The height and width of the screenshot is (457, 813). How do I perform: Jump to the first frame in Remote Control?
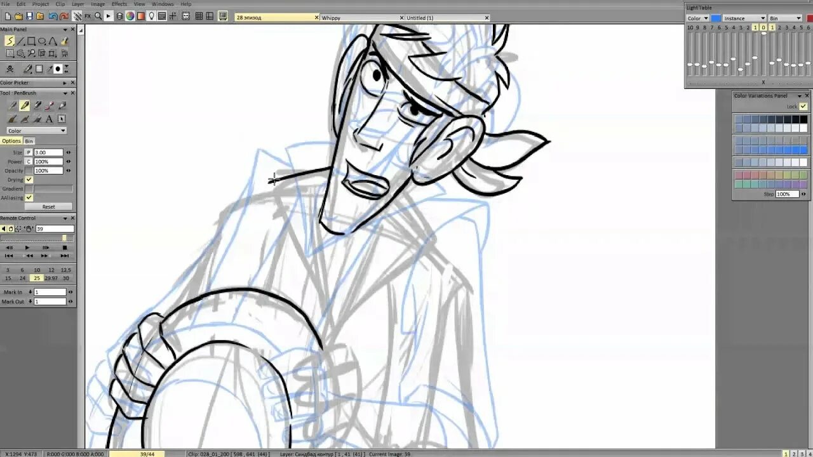(x=9, y=256)
